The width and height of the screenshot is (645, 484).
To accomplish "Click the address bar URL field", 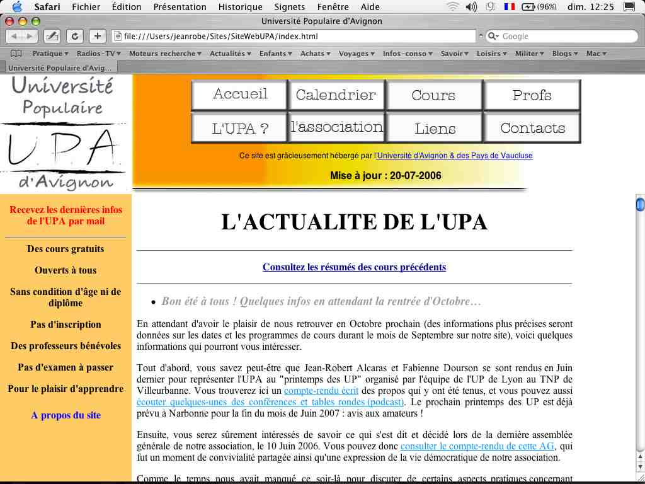I will coord(294,36).
